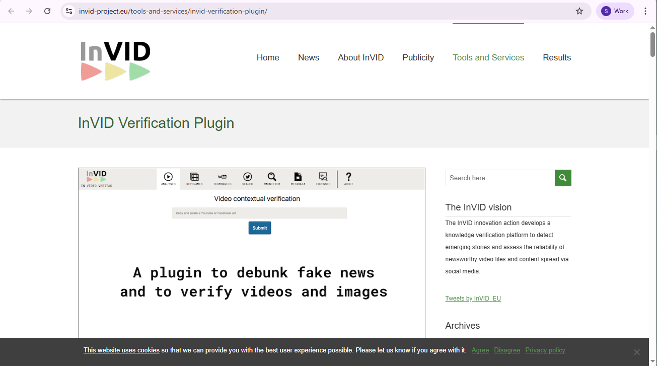
Task: Click the YouTube or Facebook URL field
Action: (259, 213)
